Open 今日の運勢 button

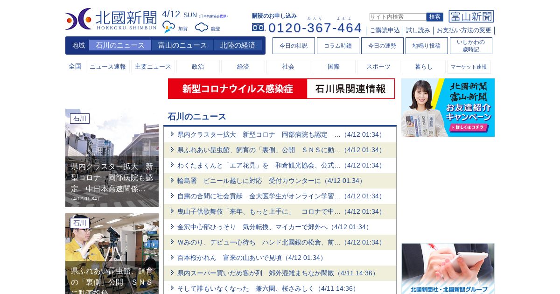click(x=382, y=46)
